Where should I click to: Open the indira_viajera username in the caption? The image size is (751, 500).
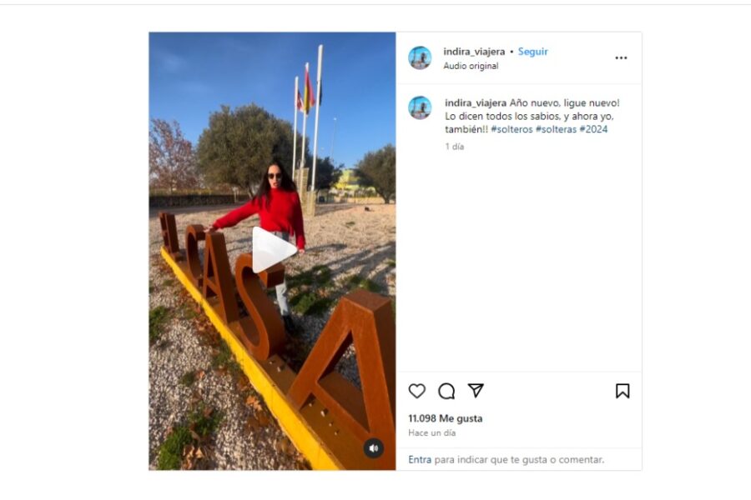click(x=475, y=102)
